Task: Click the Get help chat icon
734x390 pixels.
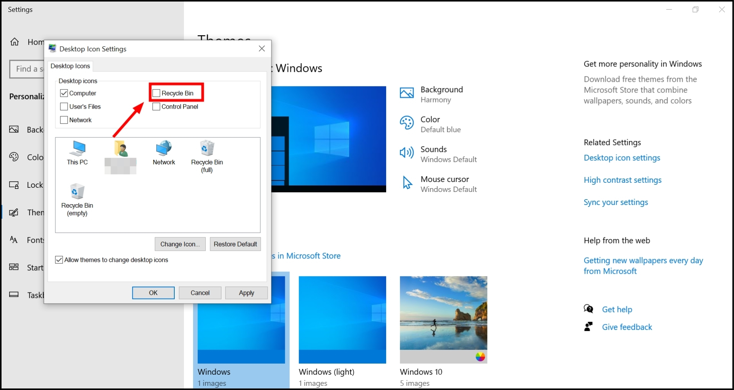Action: (x=588, y=309)
